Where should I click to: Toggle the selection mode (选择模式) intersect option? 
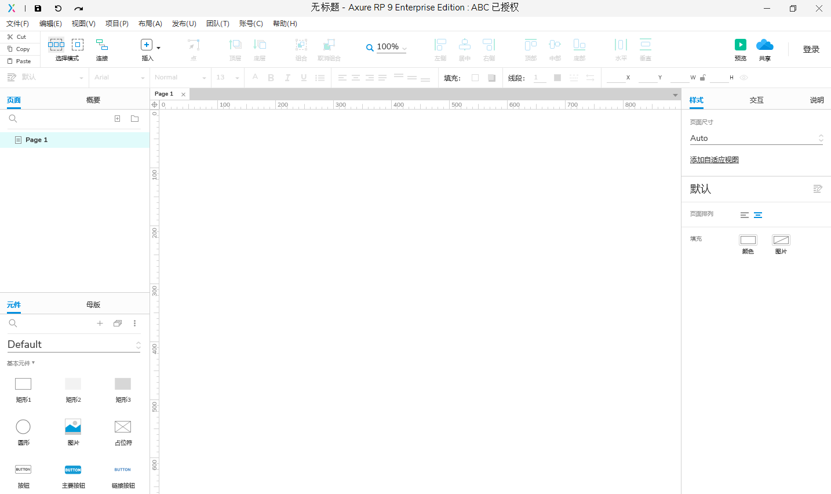point(56,45)
